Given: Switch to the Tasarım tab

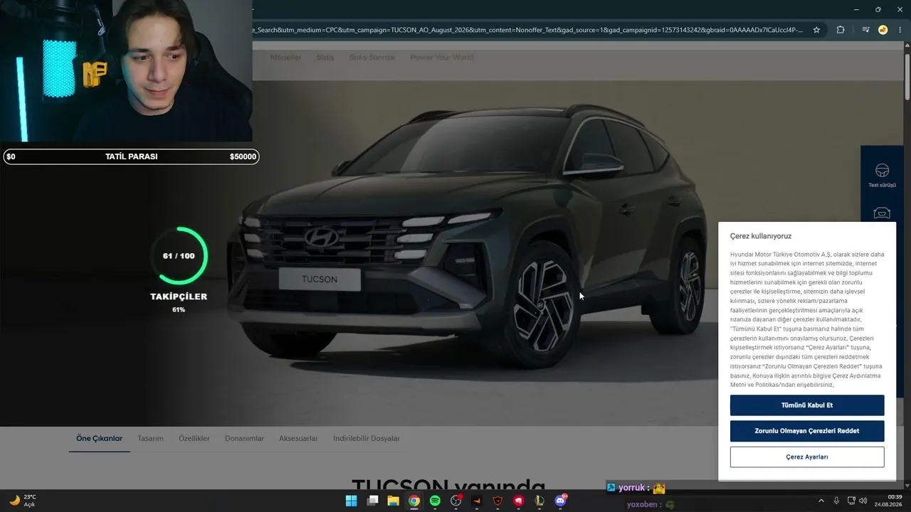Looking at the screenshot, I should [x=150, y=439].
